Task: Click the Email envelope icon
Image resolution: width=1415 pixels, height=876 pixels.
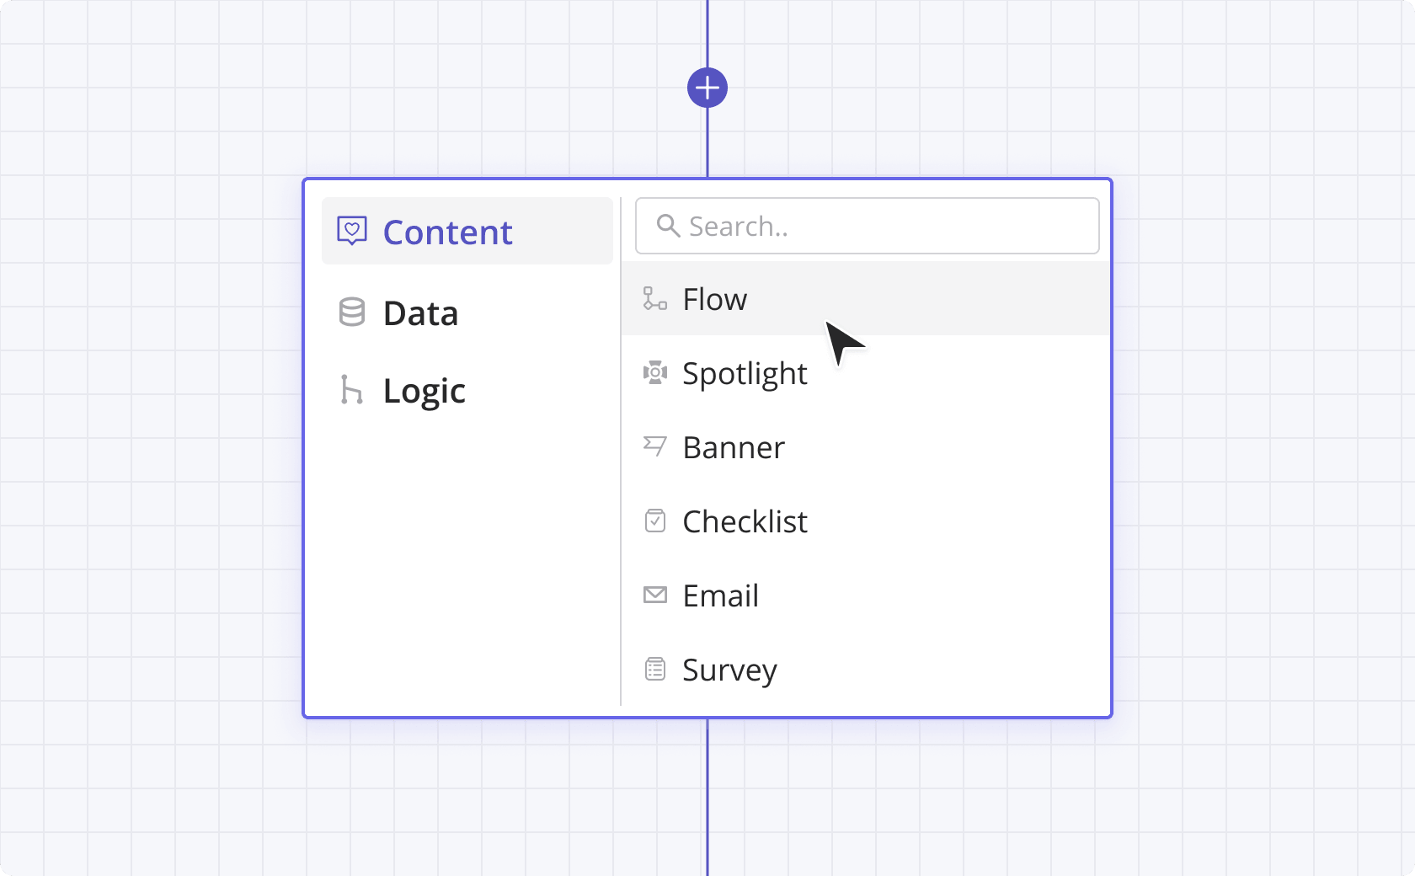Action: (654, 596)
